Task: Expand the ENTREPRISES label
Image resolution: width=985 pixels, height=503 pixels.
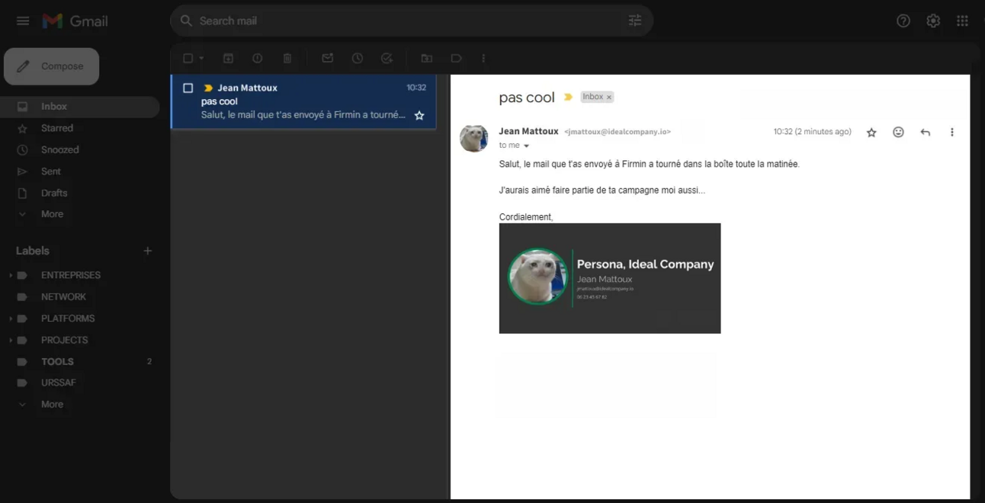Action: tap(11, 275)
